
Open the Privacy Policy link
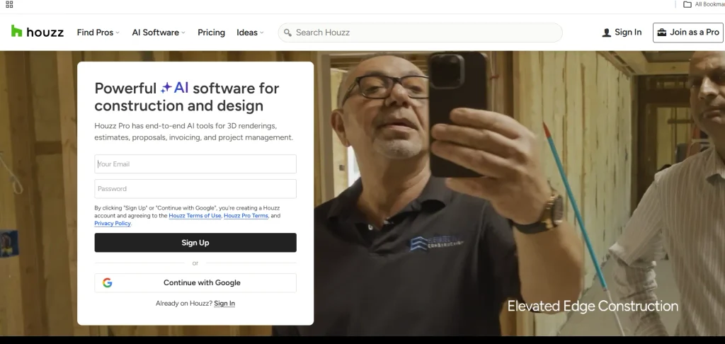coord(113,224)
